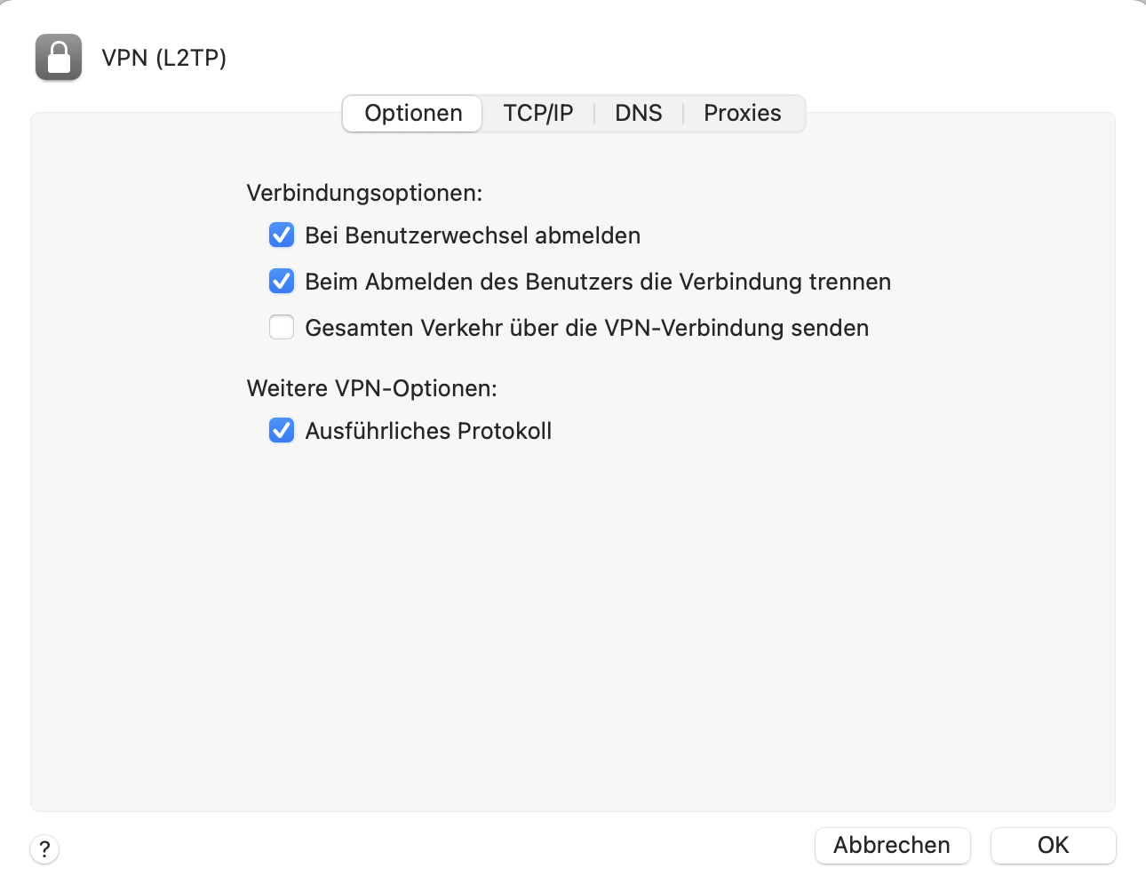Cancel the VPN settings dialog
This screenshot has height=892, width=1146.
tap(892, 845)
